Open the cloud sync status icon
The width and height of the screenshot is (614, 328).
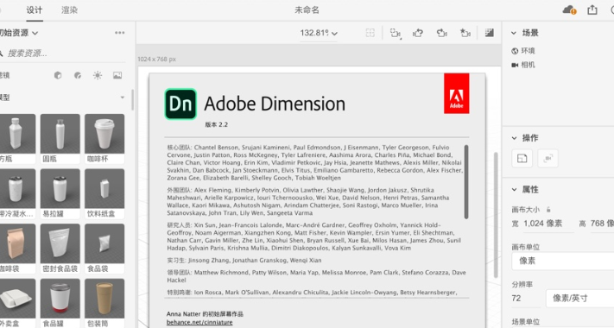(x=569, y=9)
